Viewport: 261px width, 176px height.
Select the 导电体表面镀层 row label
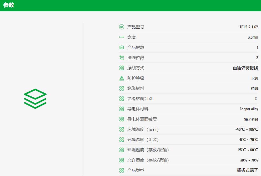(142, 119)
